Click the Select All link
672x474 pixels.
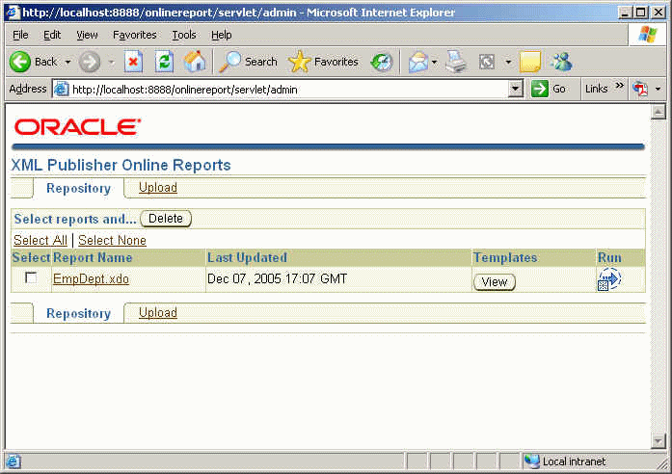tap(40, 240)
